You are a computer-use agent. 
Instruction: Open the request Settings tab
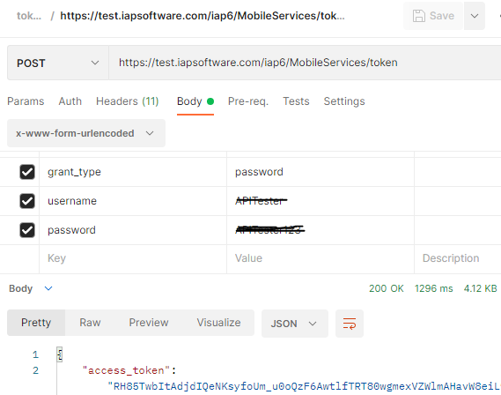(x=344, y=101)
